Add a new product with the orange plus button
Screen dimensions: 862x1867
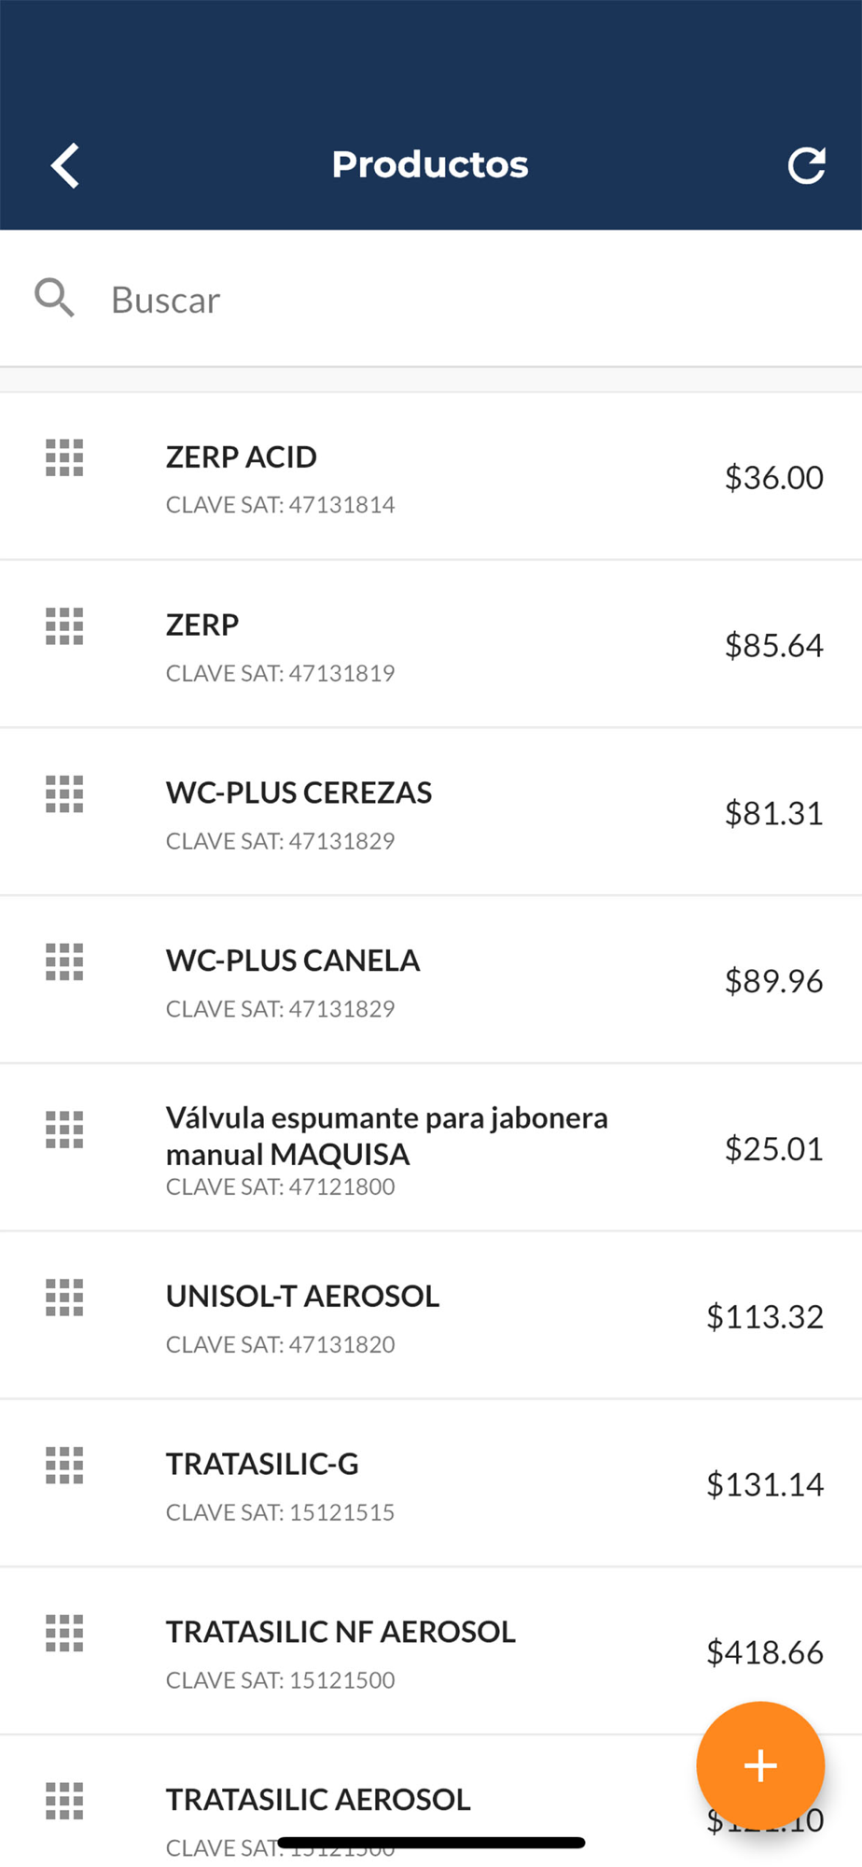pyautogui.click(x=760, y=1765)
